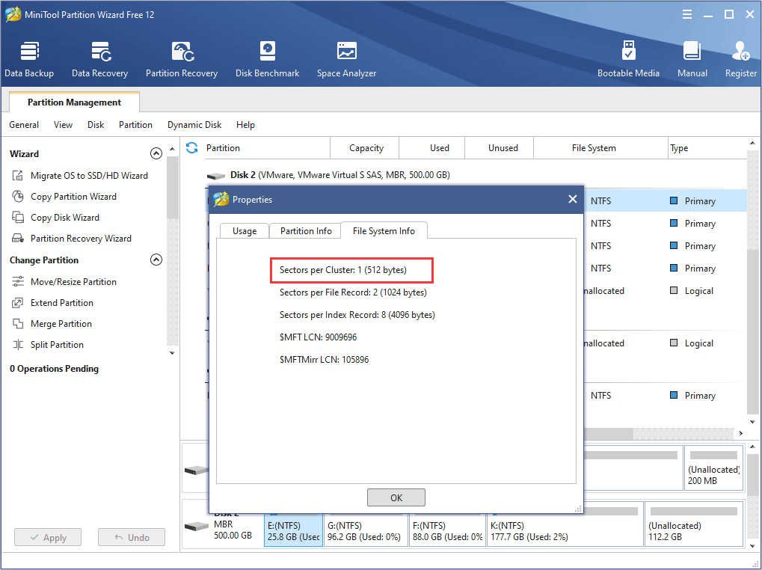This screenshot has height=570, width=762.
Task: Click the Copy Disk Wizard icon
Action: coord(18,217)
